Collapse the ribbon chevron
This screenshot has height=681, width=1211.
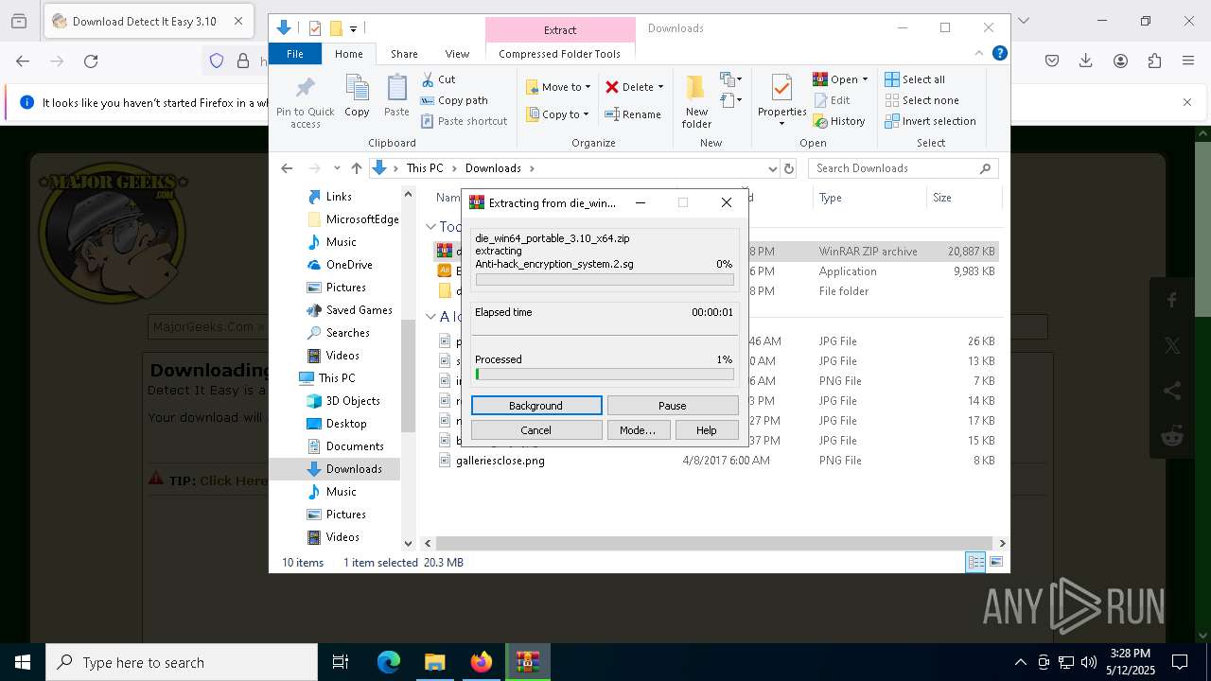(x=979, y=54)
